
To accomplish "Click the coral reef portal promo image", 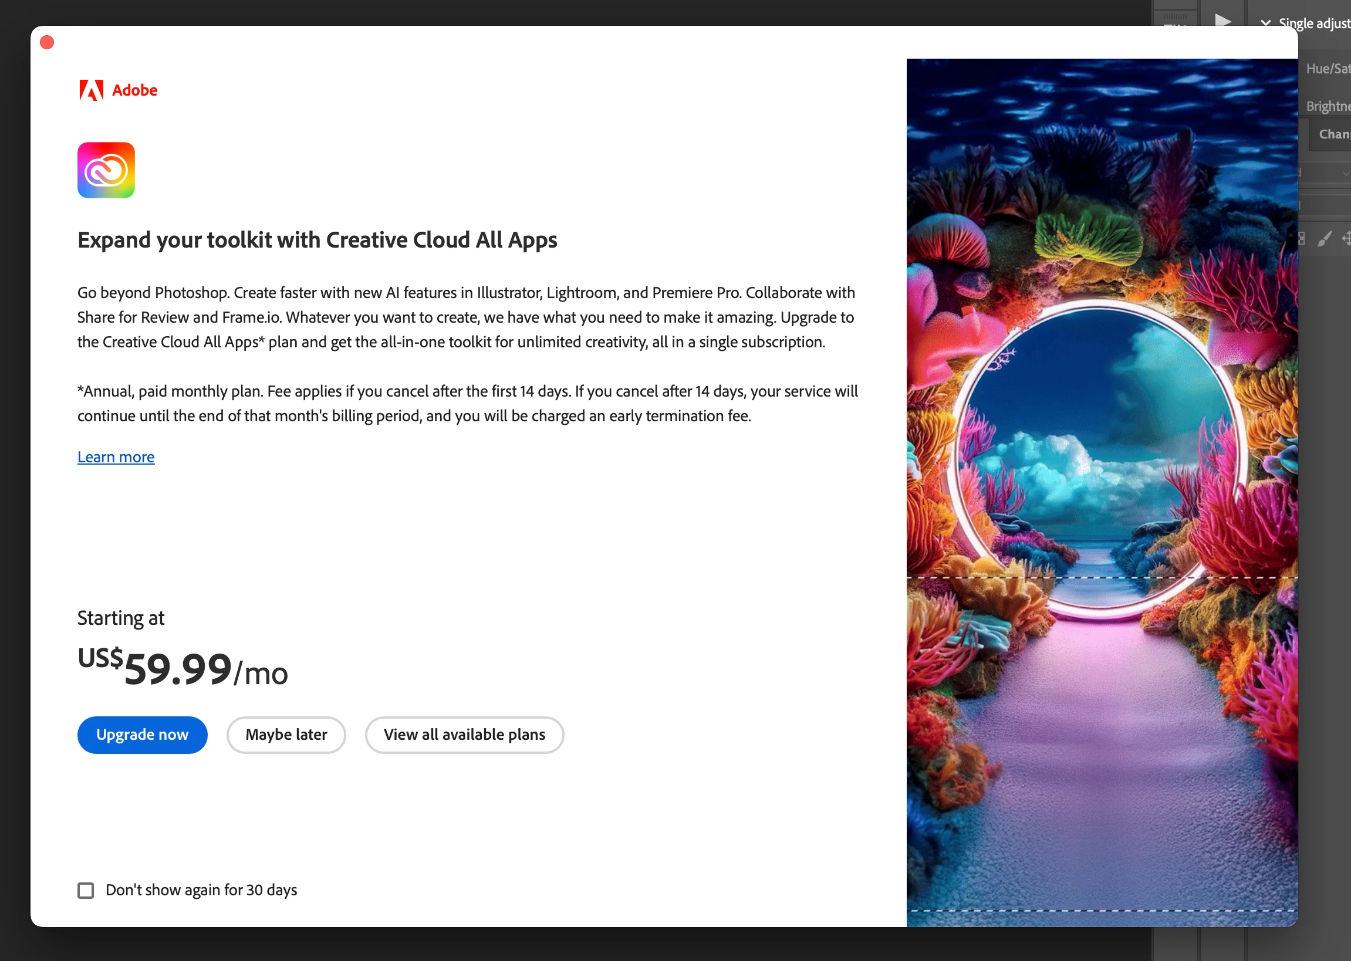I will tap(1101, 491).
